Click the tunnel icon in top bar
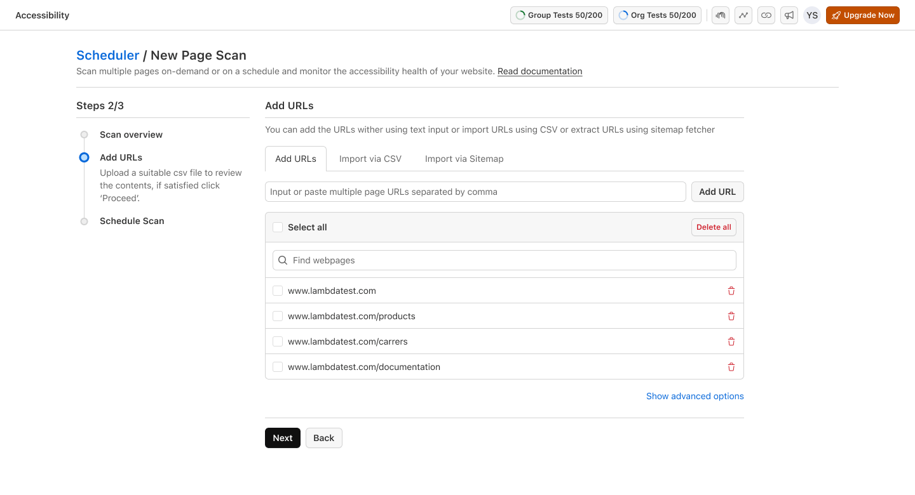The height and width of the screenshot is (495, 915). (720, 15)
